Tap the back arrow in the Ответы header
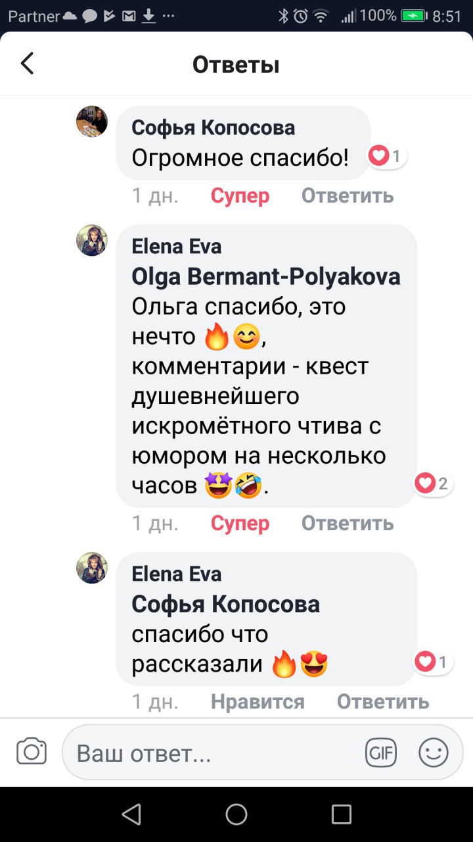The image size is (473, 842). click(27, 64)
